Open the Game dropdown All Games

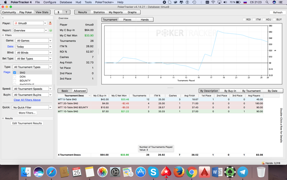(34, 41)
